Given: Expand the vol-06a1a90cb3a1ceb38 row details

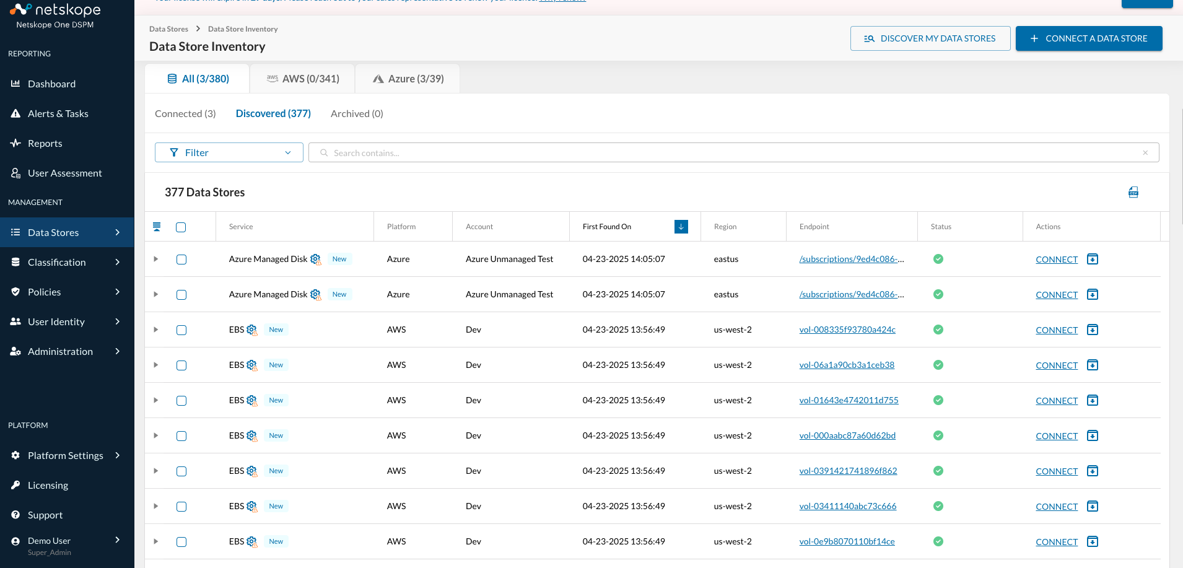Looking at the screenshot, I should click(x=156, y=365).
